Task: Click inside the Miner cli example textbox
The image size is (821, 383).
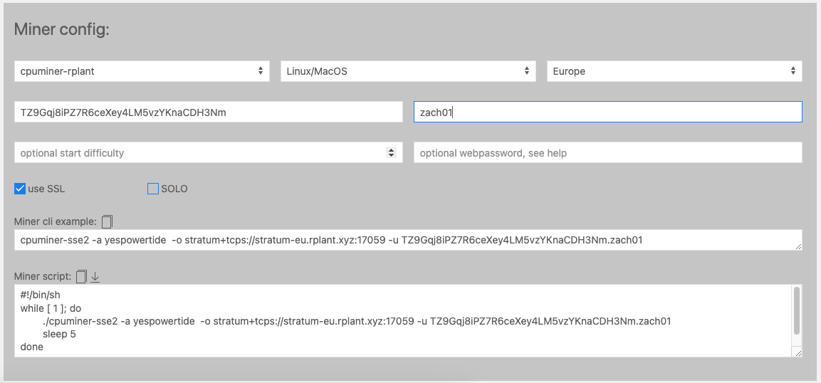Action: click(x=399, y=240)
